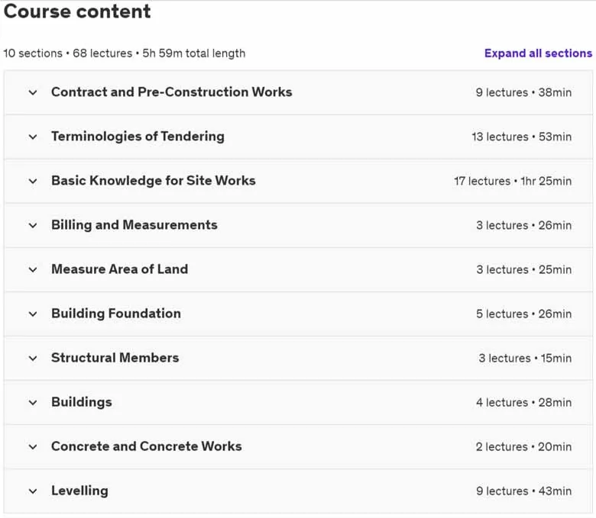Open Concrete and Concrete Works heading

[147, 446]
